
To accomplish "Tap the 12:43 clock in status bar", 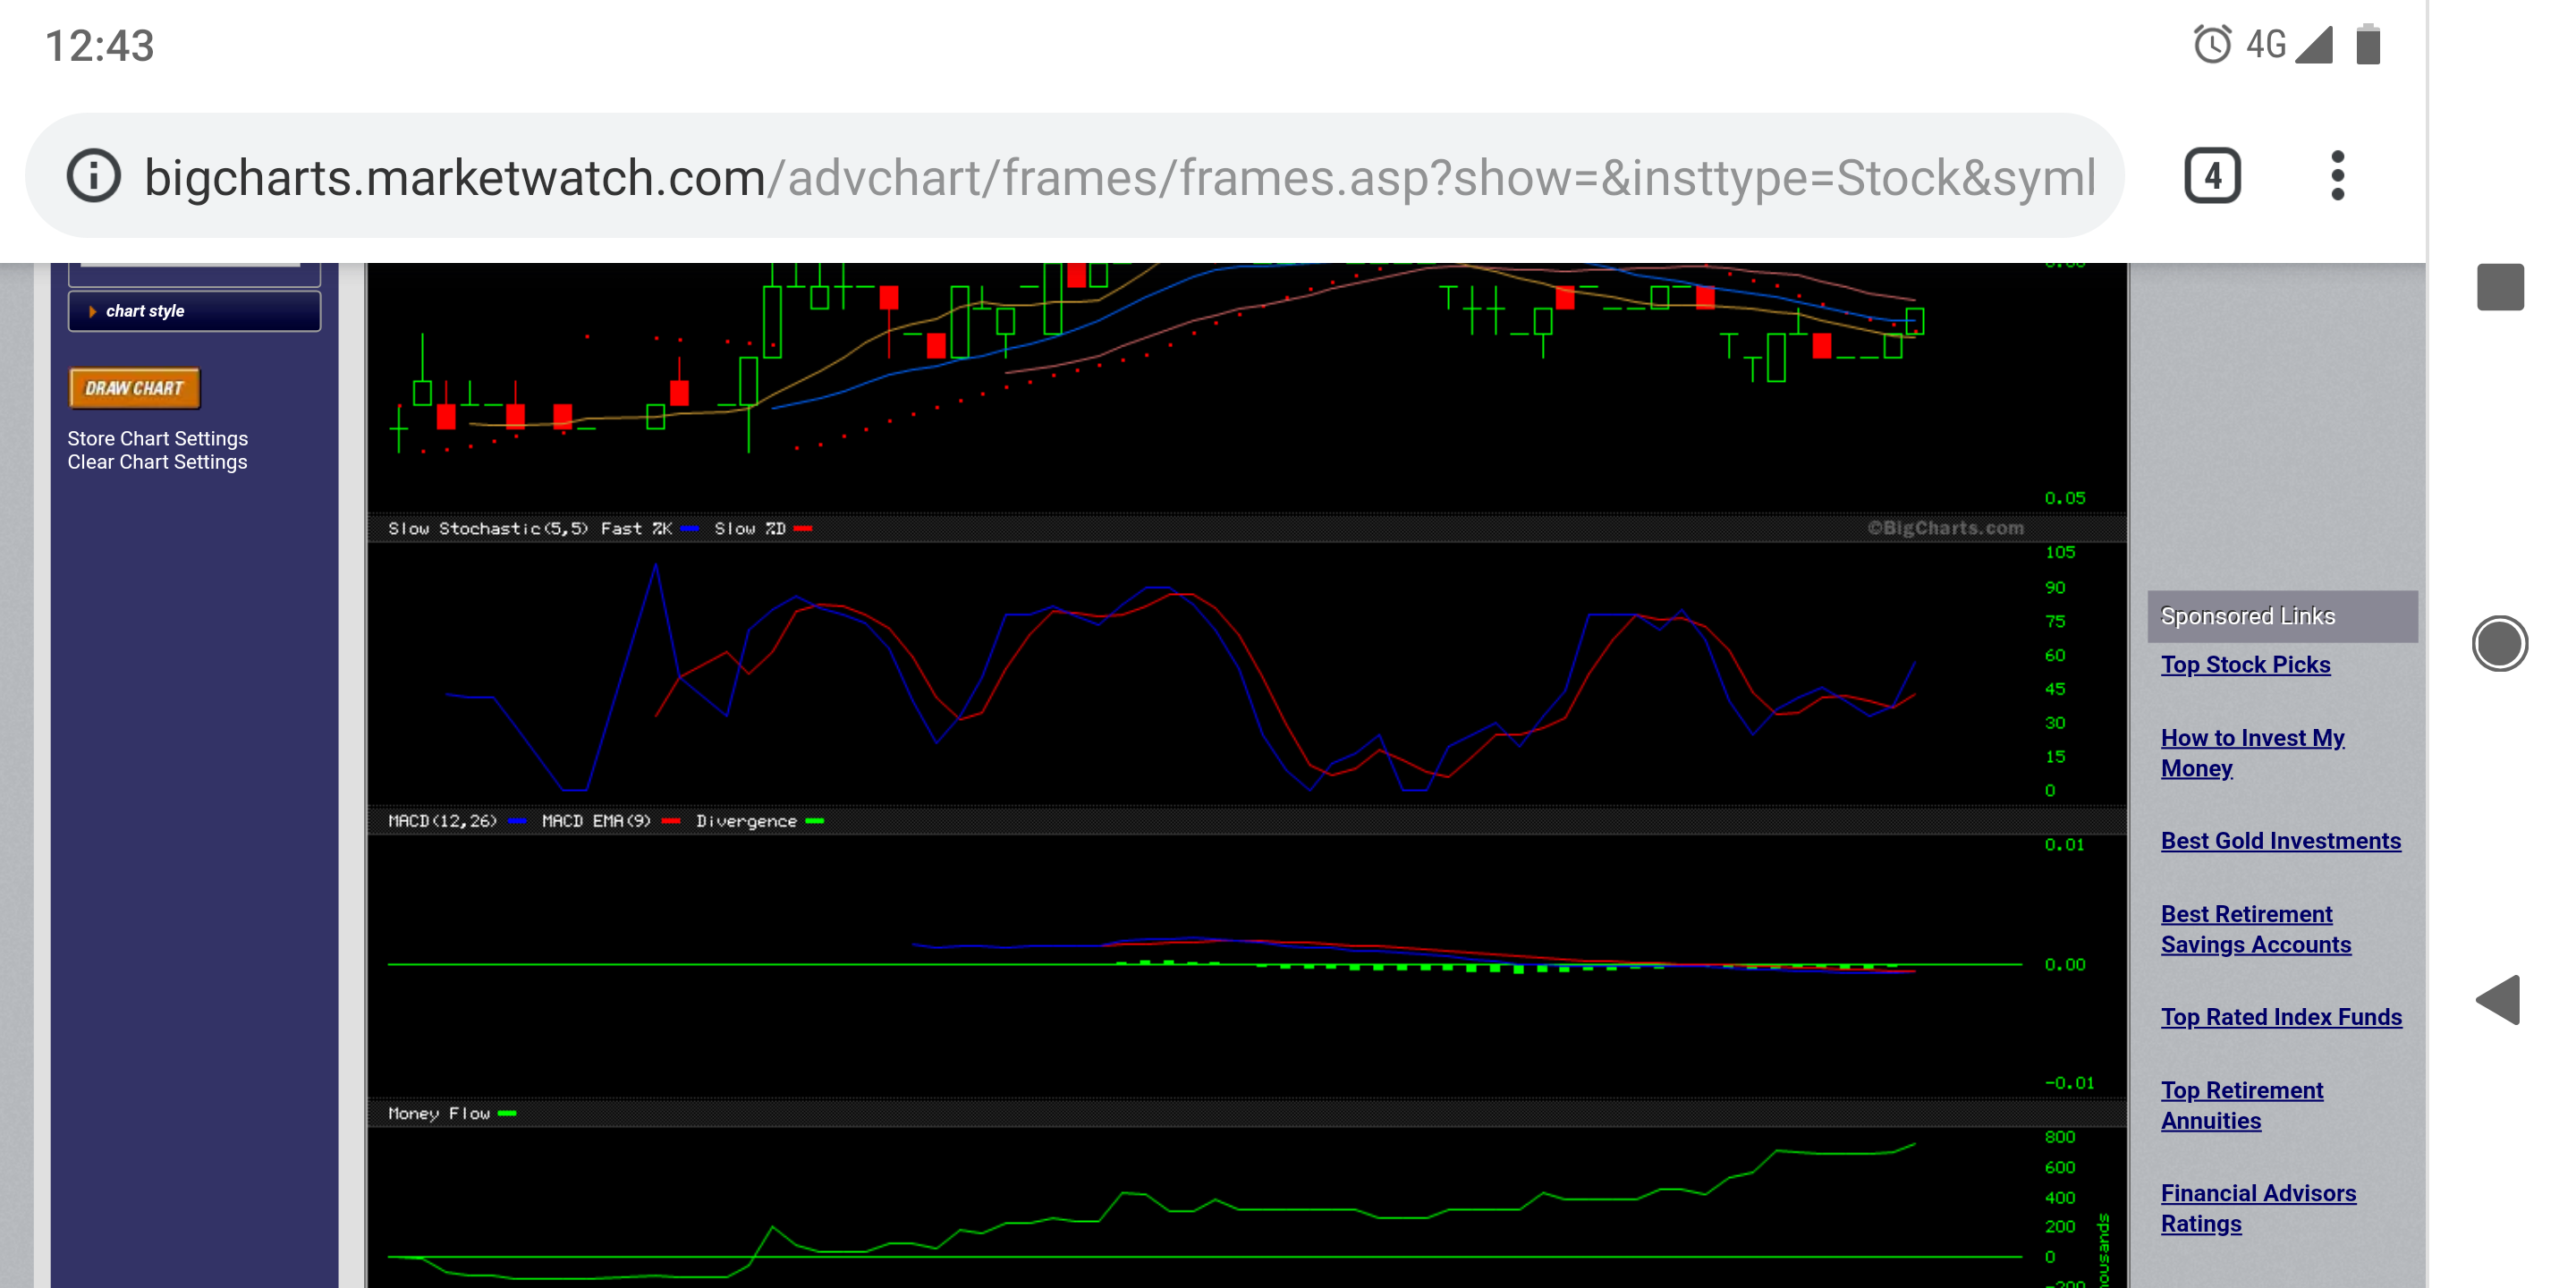I will pyautogui.click(x=100, y=45).
